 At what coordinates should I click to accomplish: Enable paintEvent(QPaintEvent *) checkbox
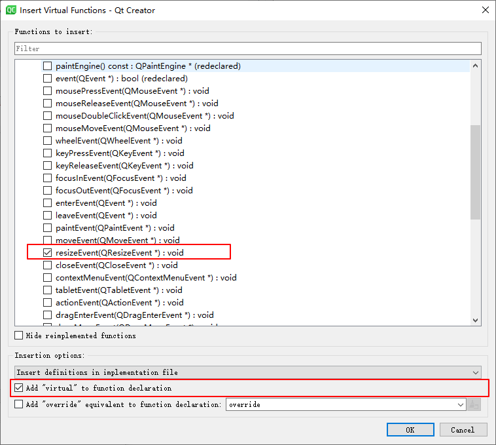tap(48, 227)
